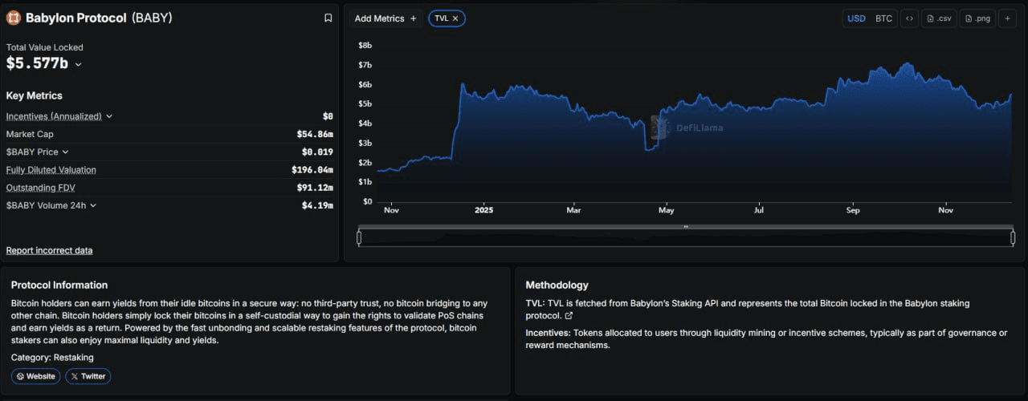Open the protocol Twitter page
This screenshot has width=1028, height=401.
[88, 376]
